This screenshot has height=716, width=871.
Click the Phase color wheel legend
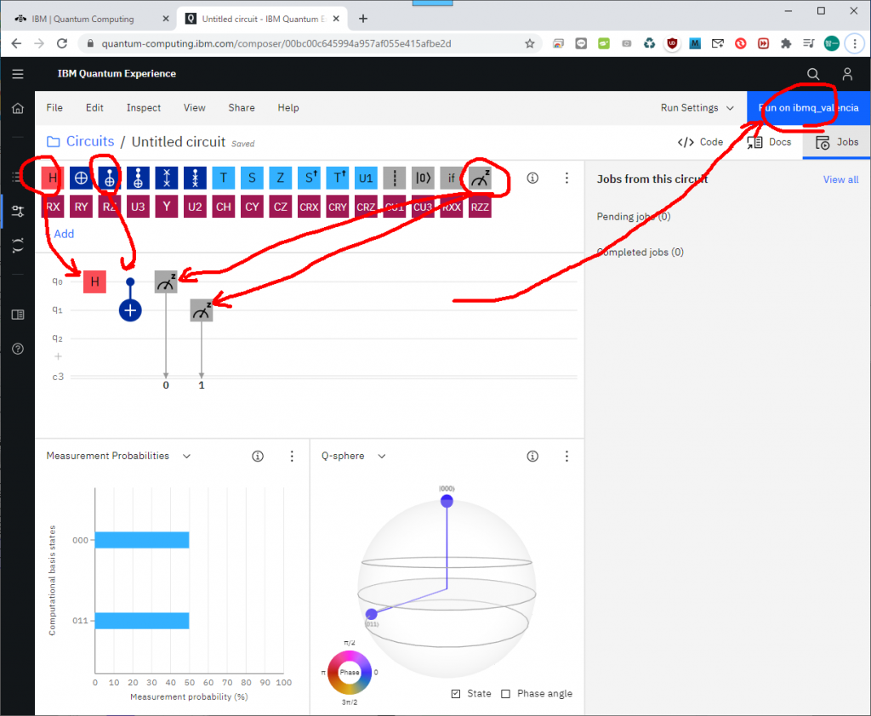(x=350, y=672)
